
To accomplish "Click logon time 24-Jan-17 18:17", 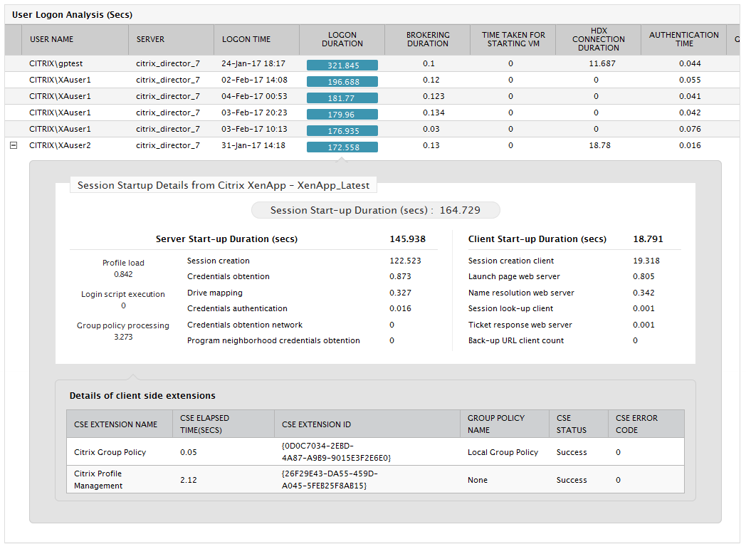I will click(x=253, y=64).
